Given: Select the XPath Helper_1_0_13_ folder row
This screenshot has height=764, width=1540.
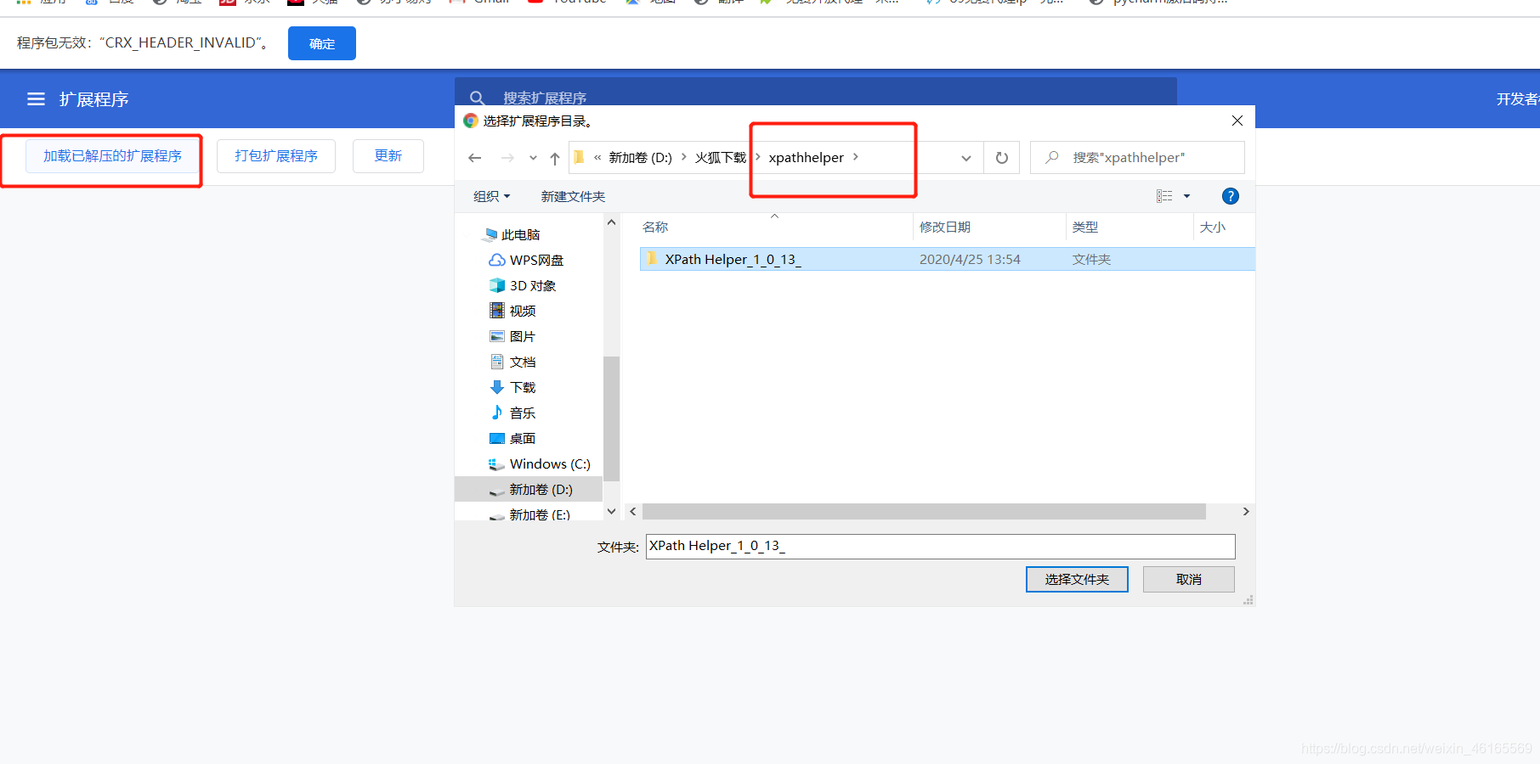Looking at the screenshot, I should pyautogui.click(x=947, y=259).
